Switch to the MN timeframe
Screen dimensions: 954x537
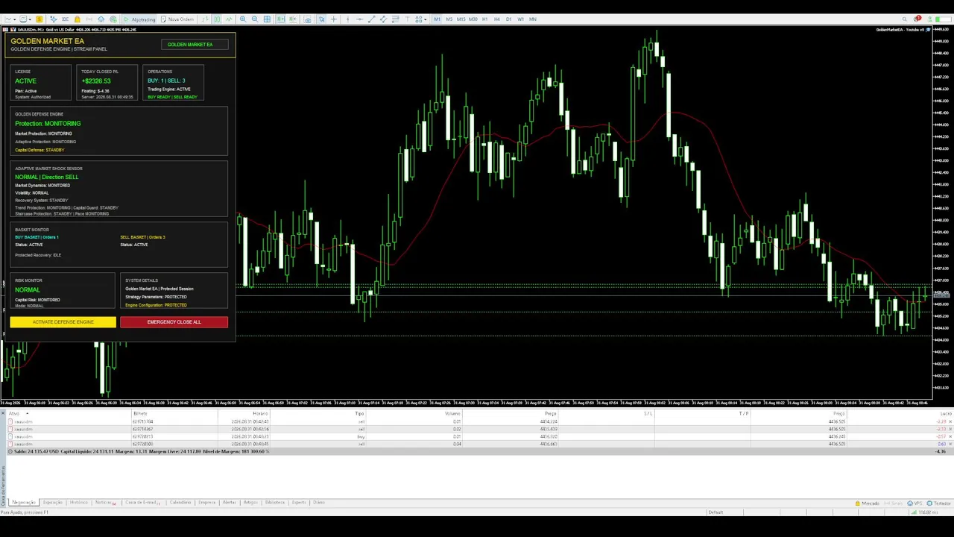pyautogui.click(x=533, y=19)
